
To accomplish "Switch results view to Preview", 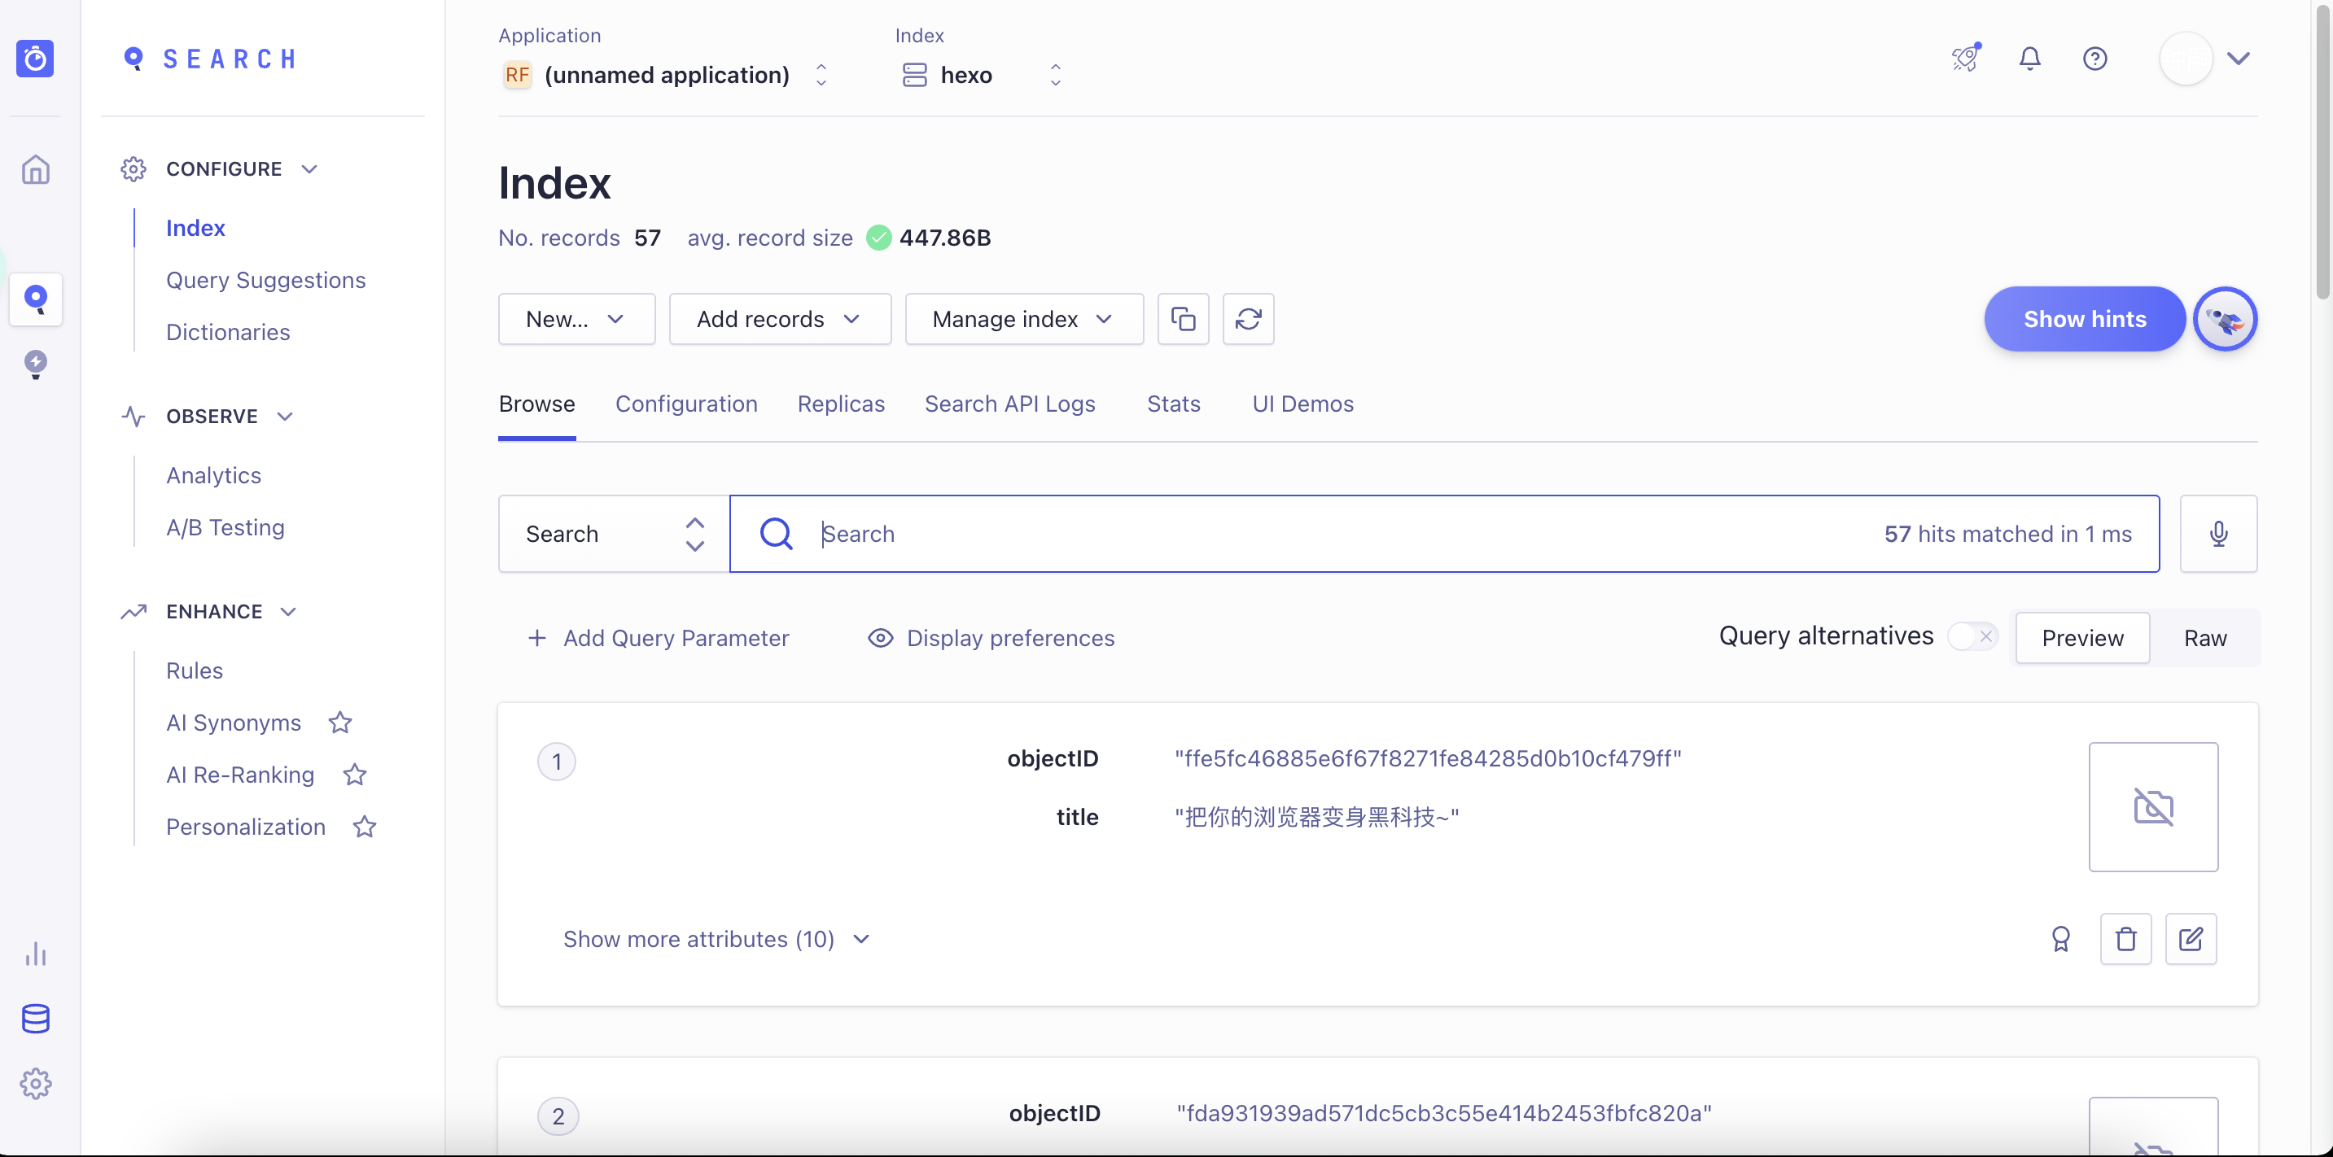I will [2082, 638].
